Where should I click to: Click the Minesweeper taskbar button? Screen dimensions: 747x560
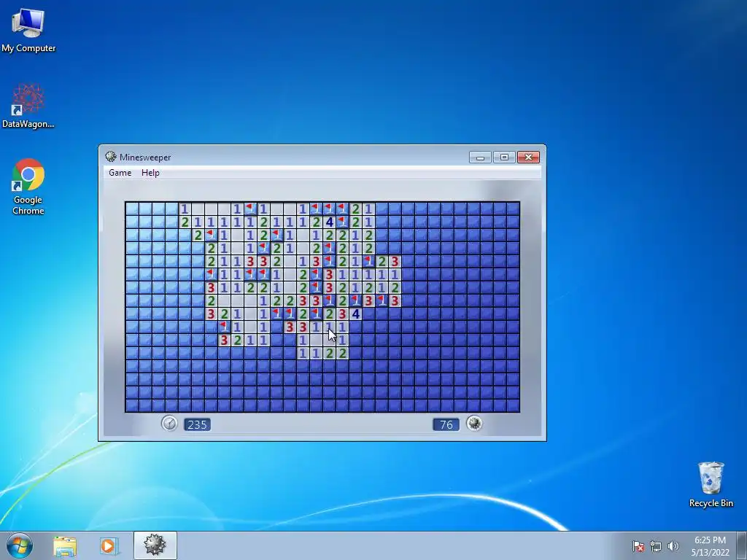pyautogui.click(x=155, y=545)
